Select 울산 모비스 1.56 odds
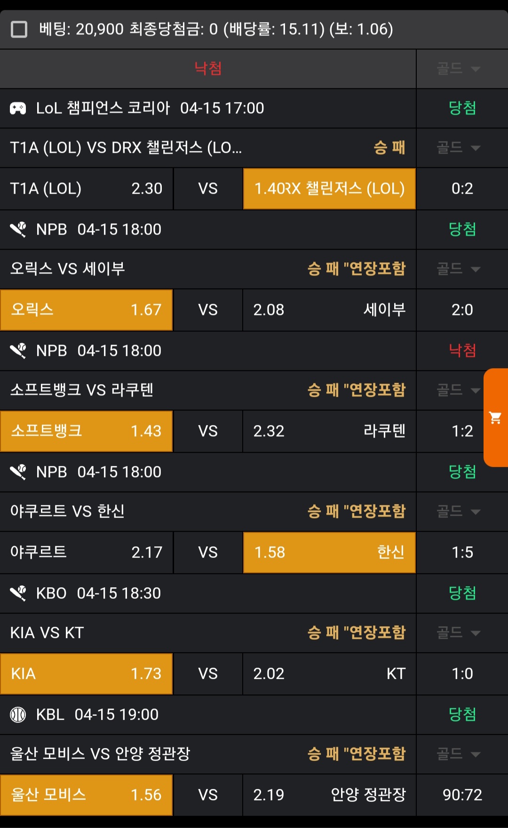The width and height of the screenshot is (508, 828). 87,795
